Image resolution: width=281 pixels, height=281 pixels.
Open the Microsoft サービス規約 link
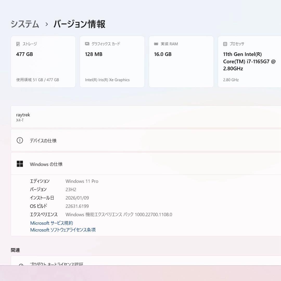tap(51, 223)
